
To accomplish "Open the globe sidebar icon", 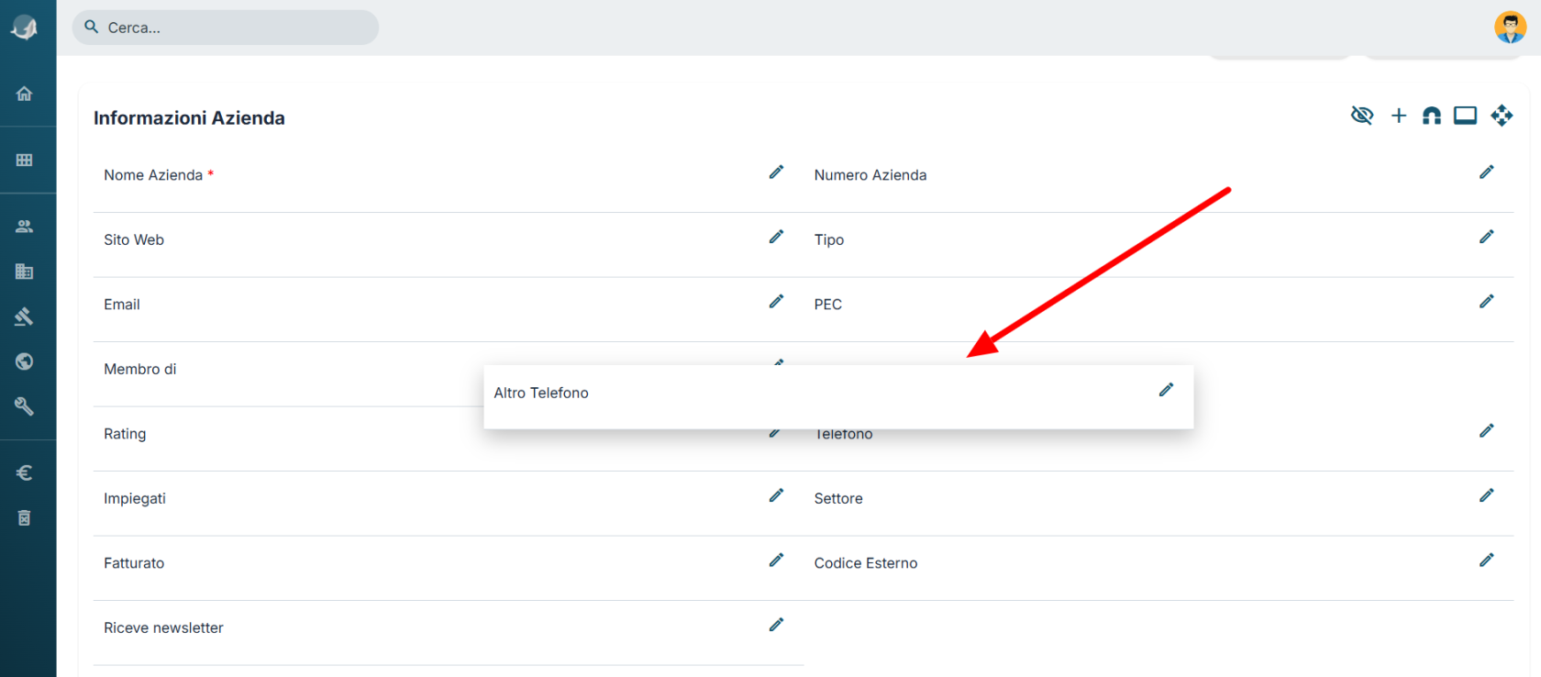I will [25, 361].
